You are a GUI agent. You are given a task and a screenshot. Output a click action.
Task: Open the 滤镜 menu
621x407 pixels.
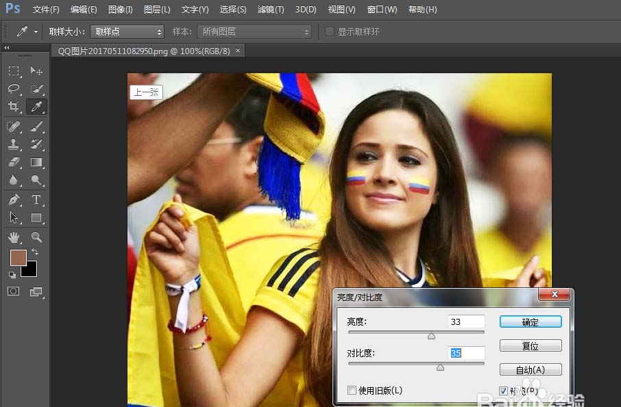coord(270,9)
